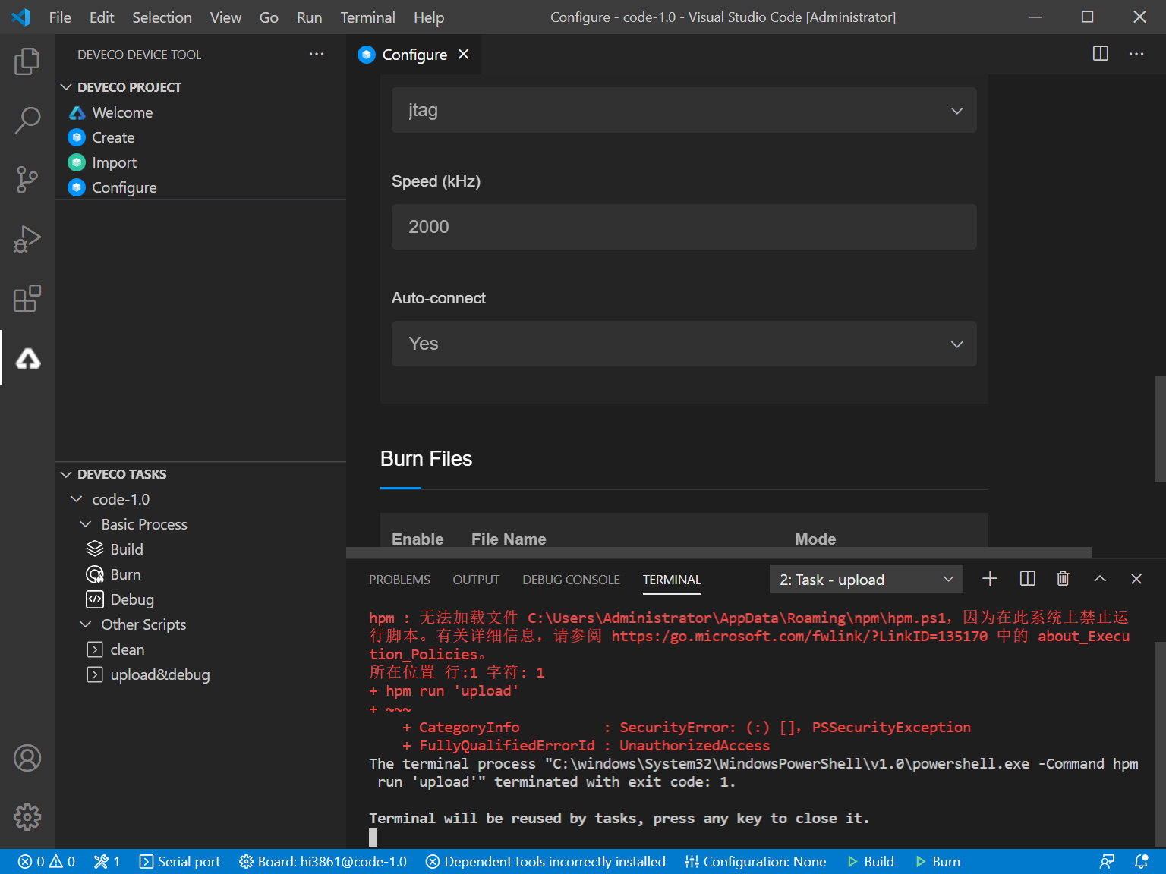Click the Microsoft fwlink URL in terminal

pos(799,636)
